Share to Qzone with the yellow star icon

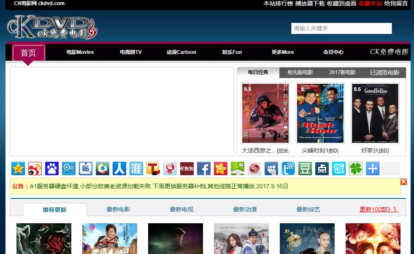tap(18, 168)
